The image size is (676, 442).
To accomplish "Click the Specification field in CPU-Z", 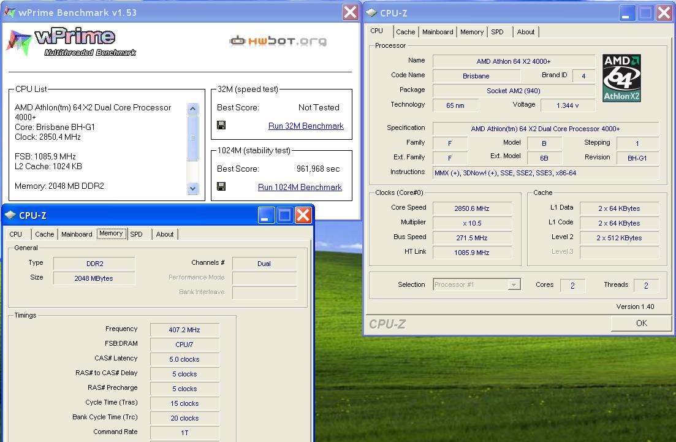I will click(x=545, y=129).
